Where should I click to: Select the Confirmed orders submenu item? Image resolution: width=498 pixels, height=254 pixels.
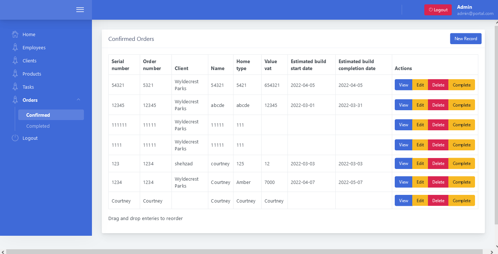[x=38, y=115]
